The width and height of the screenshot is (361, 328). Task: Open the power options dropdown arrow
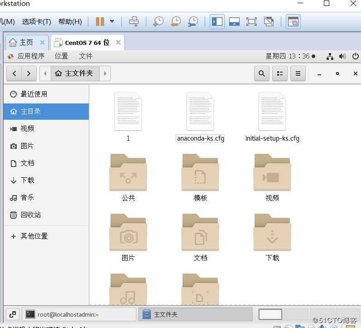pos(112,21)
